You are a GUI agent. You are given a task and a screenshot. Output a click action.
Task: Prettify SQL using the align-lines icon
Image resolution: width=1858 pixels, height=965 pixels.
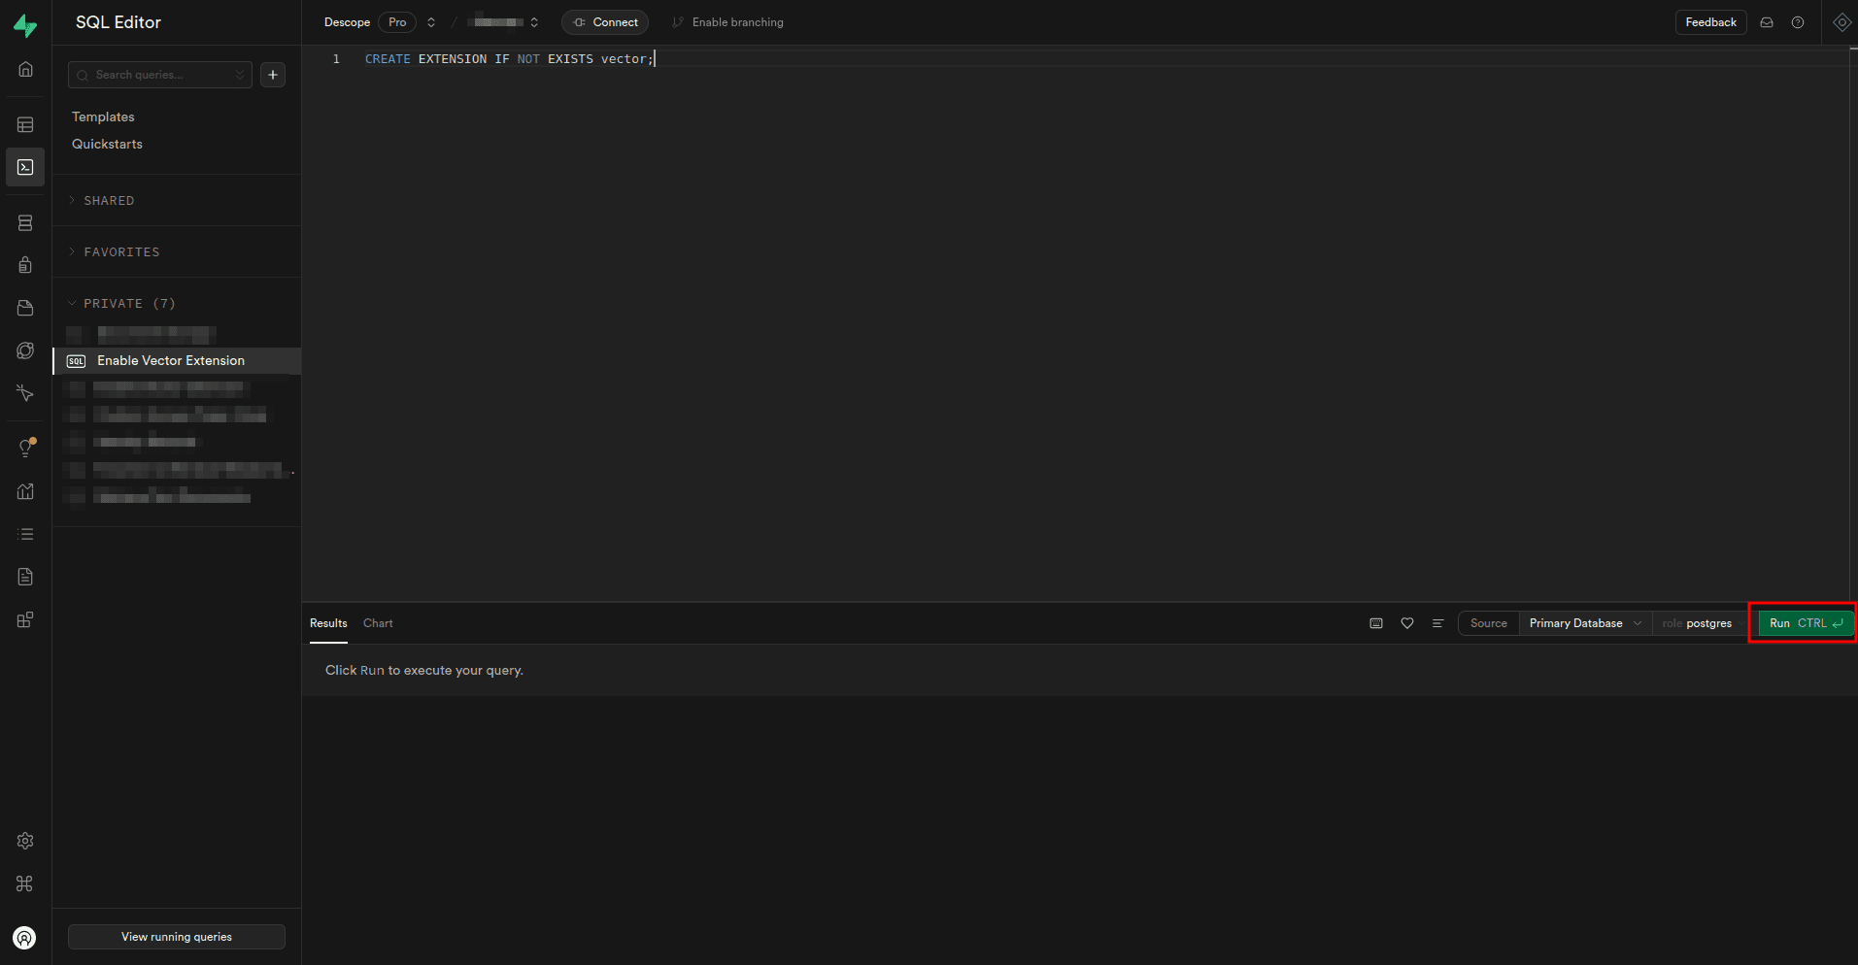click(x=1437, y=623)
